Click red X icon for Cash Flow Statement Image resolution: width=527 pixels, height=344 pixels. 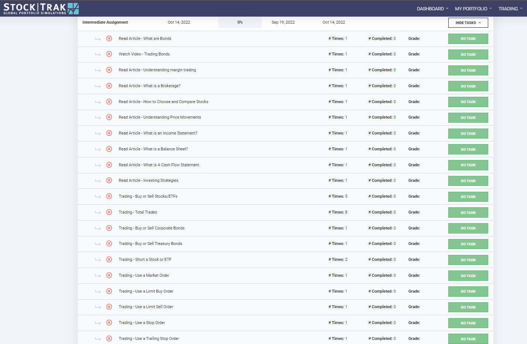tap(109, 165)
